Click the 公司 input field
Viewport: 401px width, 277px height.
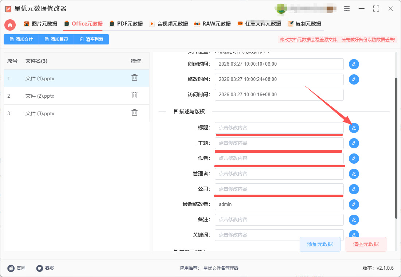tap(279, 189)
